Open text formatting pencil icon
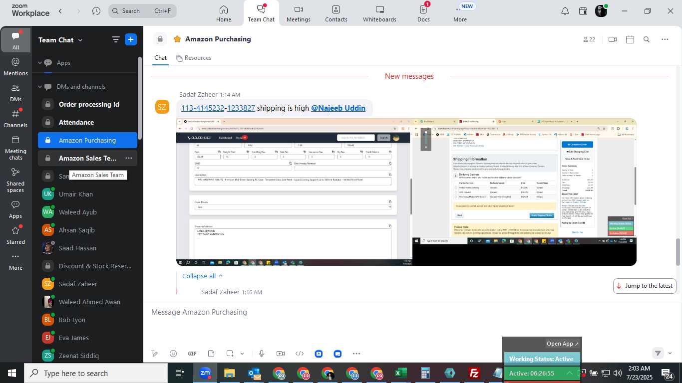This screenshot has width=682, height=383. [x=155, y=354]
